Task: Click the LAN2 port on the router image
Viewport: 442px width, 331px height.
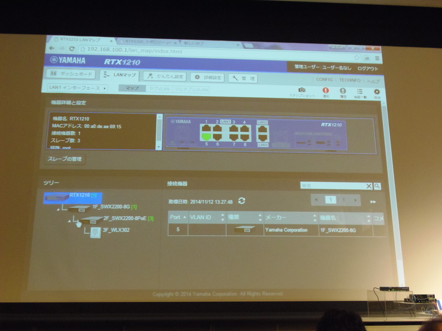Action: 262,130
